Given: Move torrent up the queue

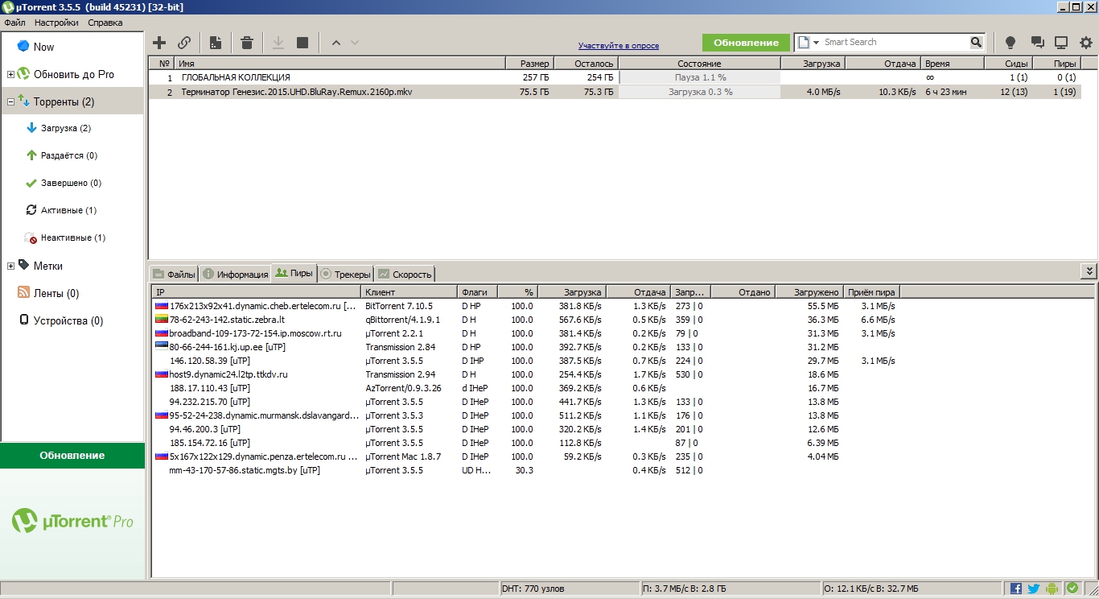Looking at the screenshot, I should pos(336,43).
